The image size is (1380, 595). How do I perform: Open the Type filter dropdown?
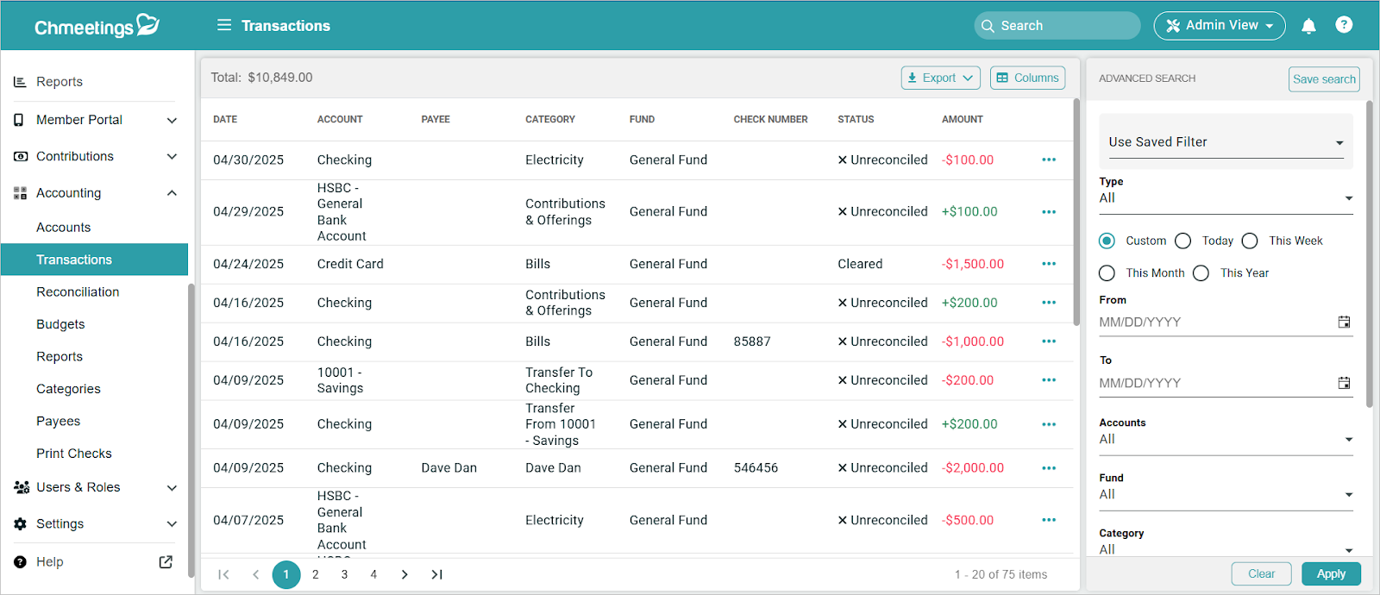point(1226,198)
